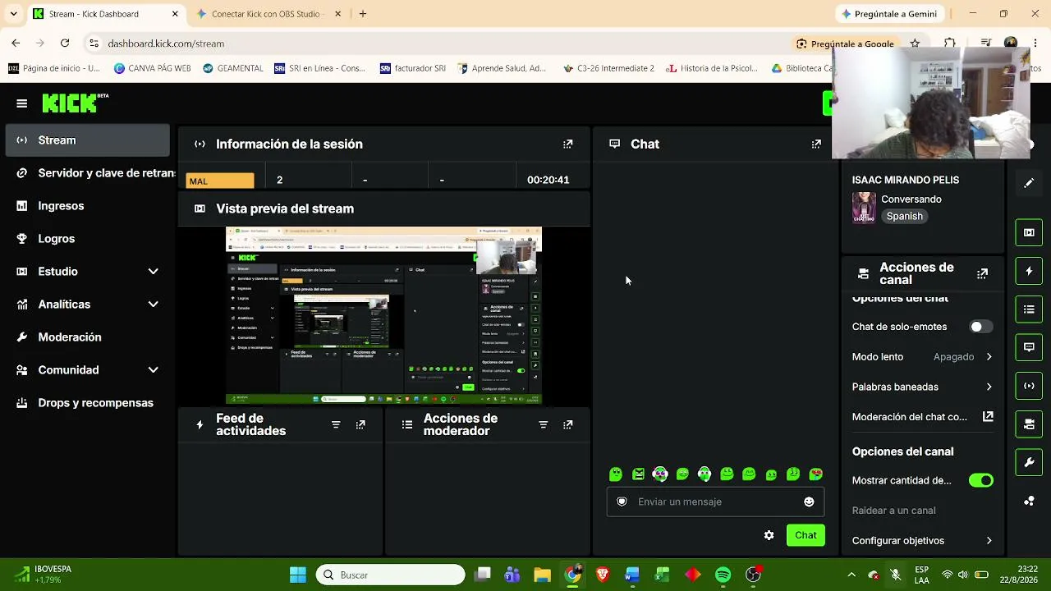Click the stream preview thumbnail

(383, 316)
